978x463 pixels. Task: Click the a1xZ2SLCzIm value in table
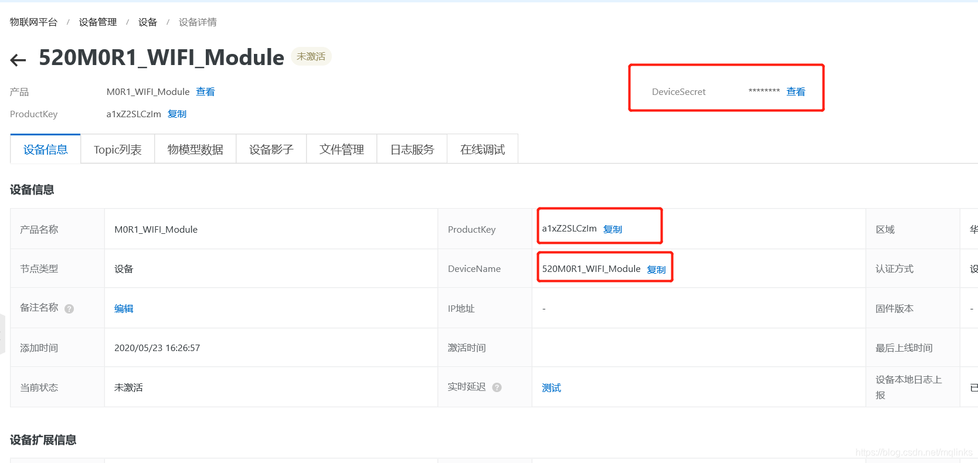click(x=569, y=229)
